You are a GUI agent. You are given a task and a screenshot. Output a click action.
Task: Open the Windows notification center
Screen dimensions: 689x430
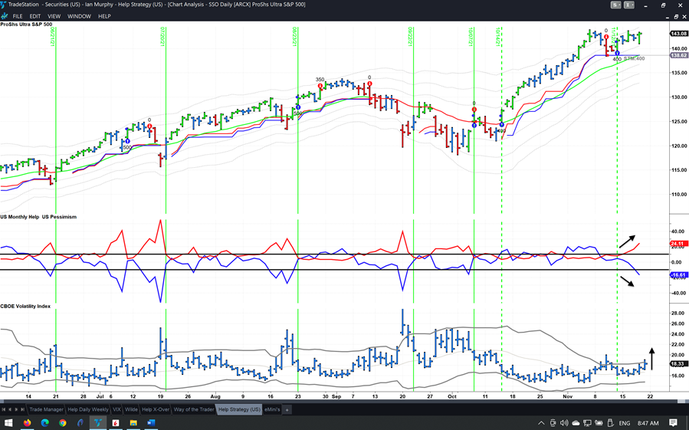click(x=673, y=423)
